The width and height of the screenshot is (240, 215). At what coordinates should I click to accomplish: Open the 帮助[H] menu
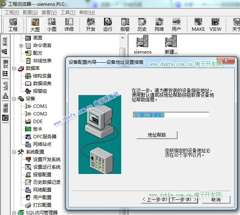tap(87, 13)
